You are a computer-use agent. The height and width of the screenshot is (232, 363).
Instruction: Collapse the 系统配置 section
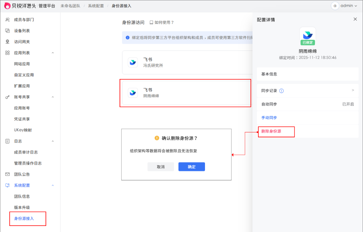53,185
